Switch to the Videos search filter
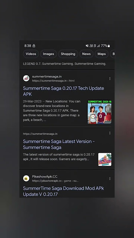Viewport: 134px width, 238px height. point(31,54)
